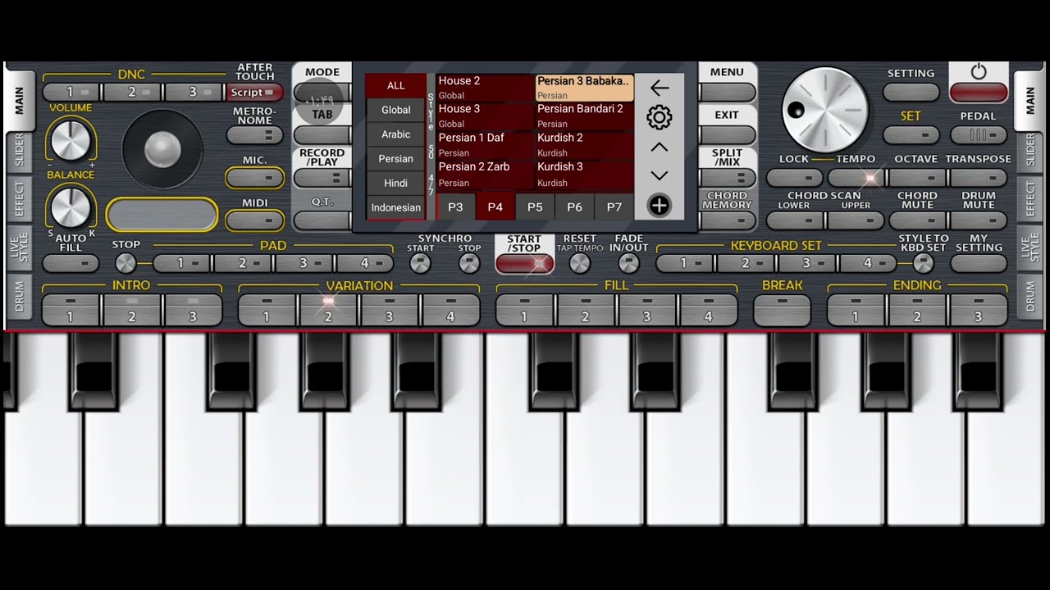This screenshot has width=1050, height=590.
Task: Click the Q.T. button
Action: coord(322,220)
